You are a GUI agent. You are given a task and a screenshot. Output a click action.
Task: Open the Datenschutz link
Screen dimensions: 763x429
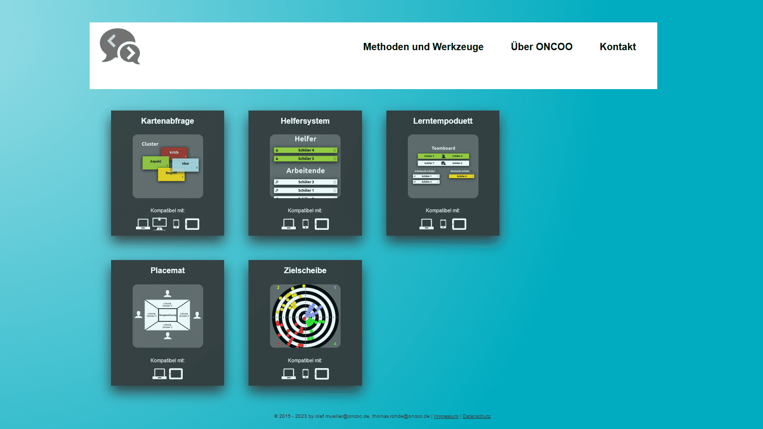point(477,416)
